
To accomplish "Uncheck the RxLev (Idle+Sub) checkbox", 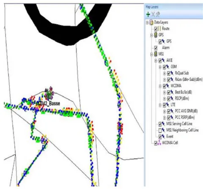I will pyautogui.click(x=169, y=80).
